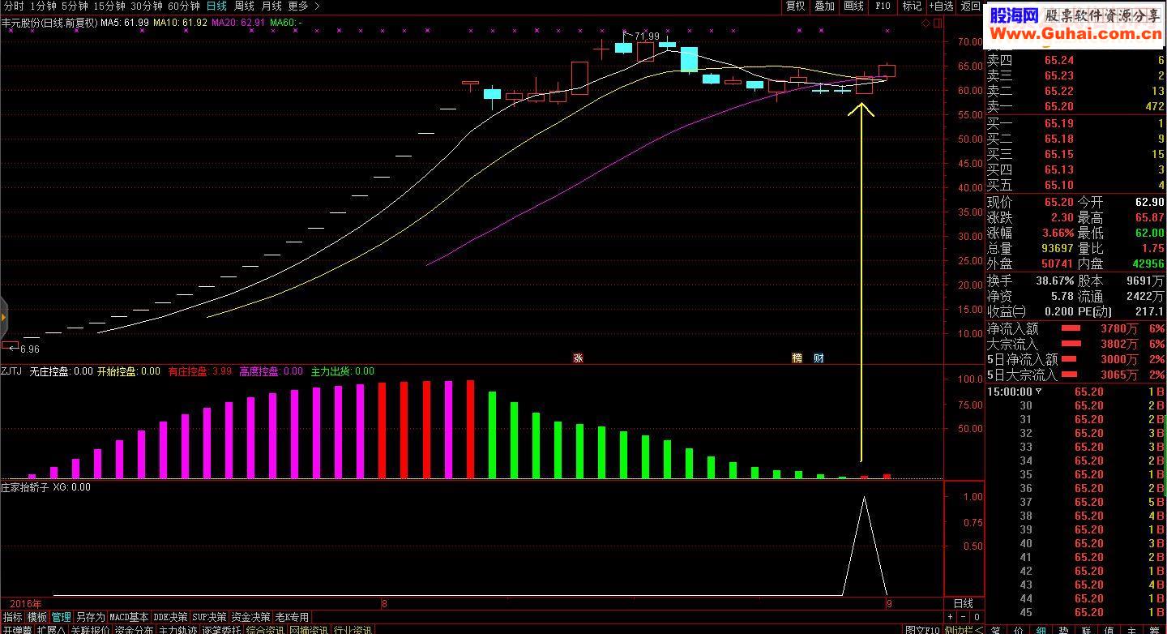Open the 指标 indicator tab
This screenshot has height=634, width=1167.
click(12, 617)
